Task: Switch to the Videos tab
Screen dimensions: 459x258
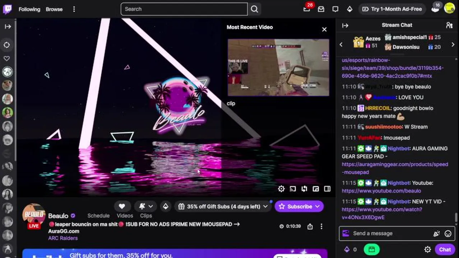Action: coord(125,216)
